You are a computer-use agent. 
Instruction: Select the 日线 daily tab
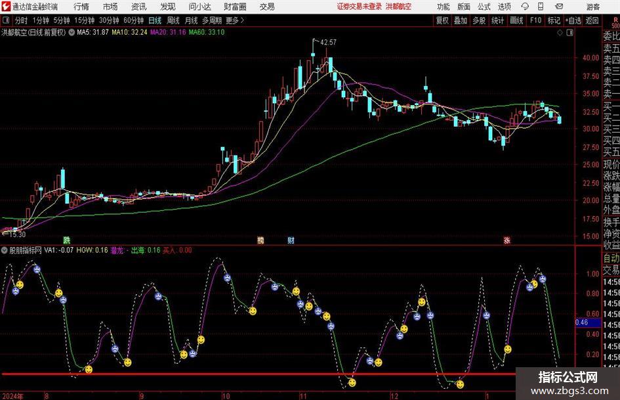click(x=155, y=20)
